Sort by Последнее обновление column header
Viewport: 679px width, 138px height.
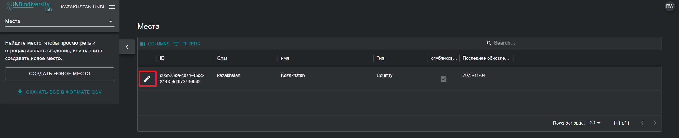click(485, 58)
